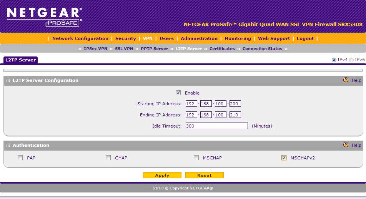Click Logout in the main menu
The image size is (366, 199).
tap(305, 38)
